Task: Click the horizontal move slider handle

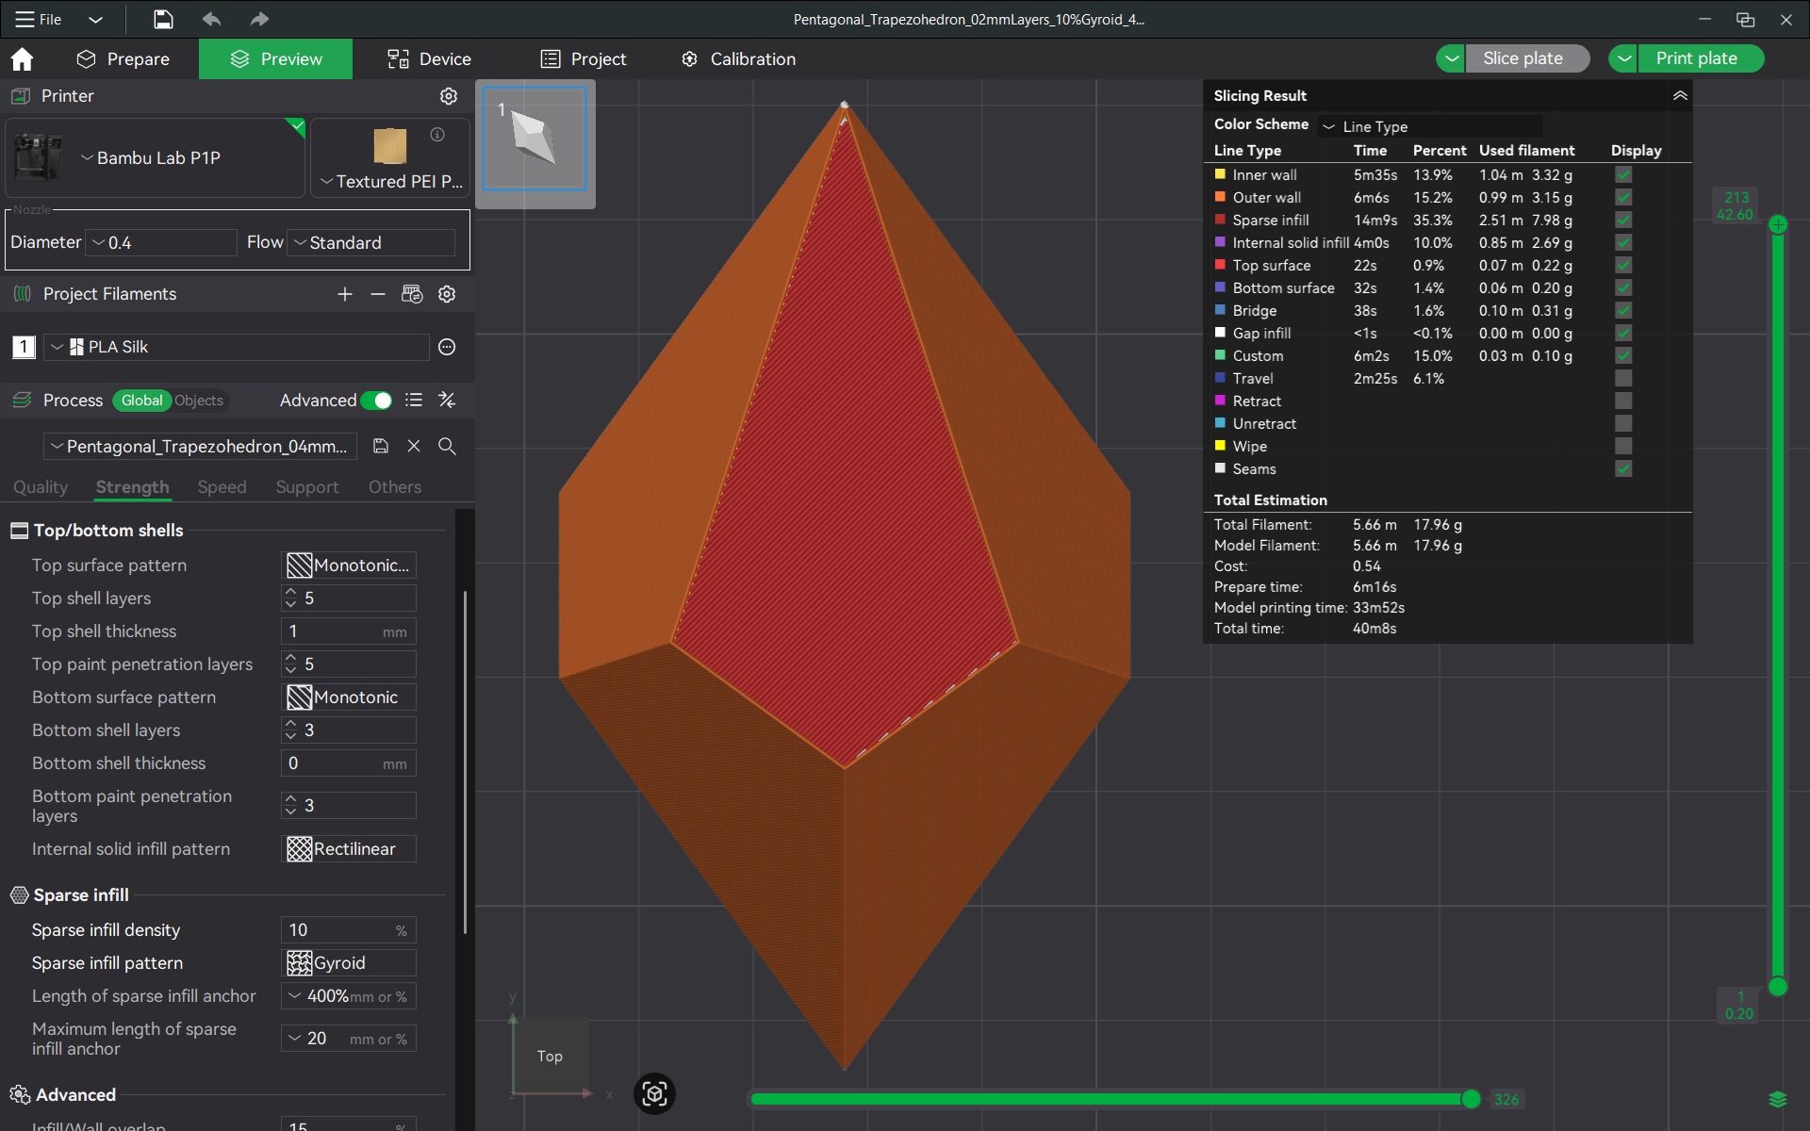Action: (1471, 1099)
